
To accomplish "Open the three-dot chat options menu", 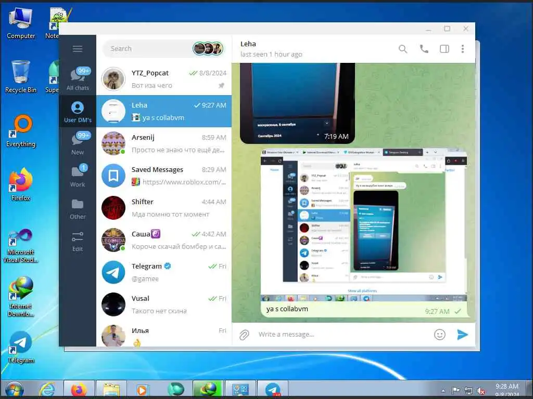I will [x=463, y=49].
